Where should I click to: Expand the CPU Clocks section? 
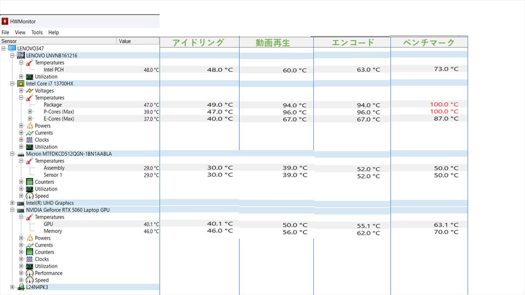point(21,140)
